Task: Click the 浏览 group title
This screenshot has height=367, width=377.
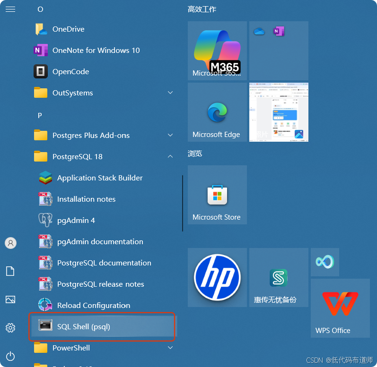Action: 195,153
